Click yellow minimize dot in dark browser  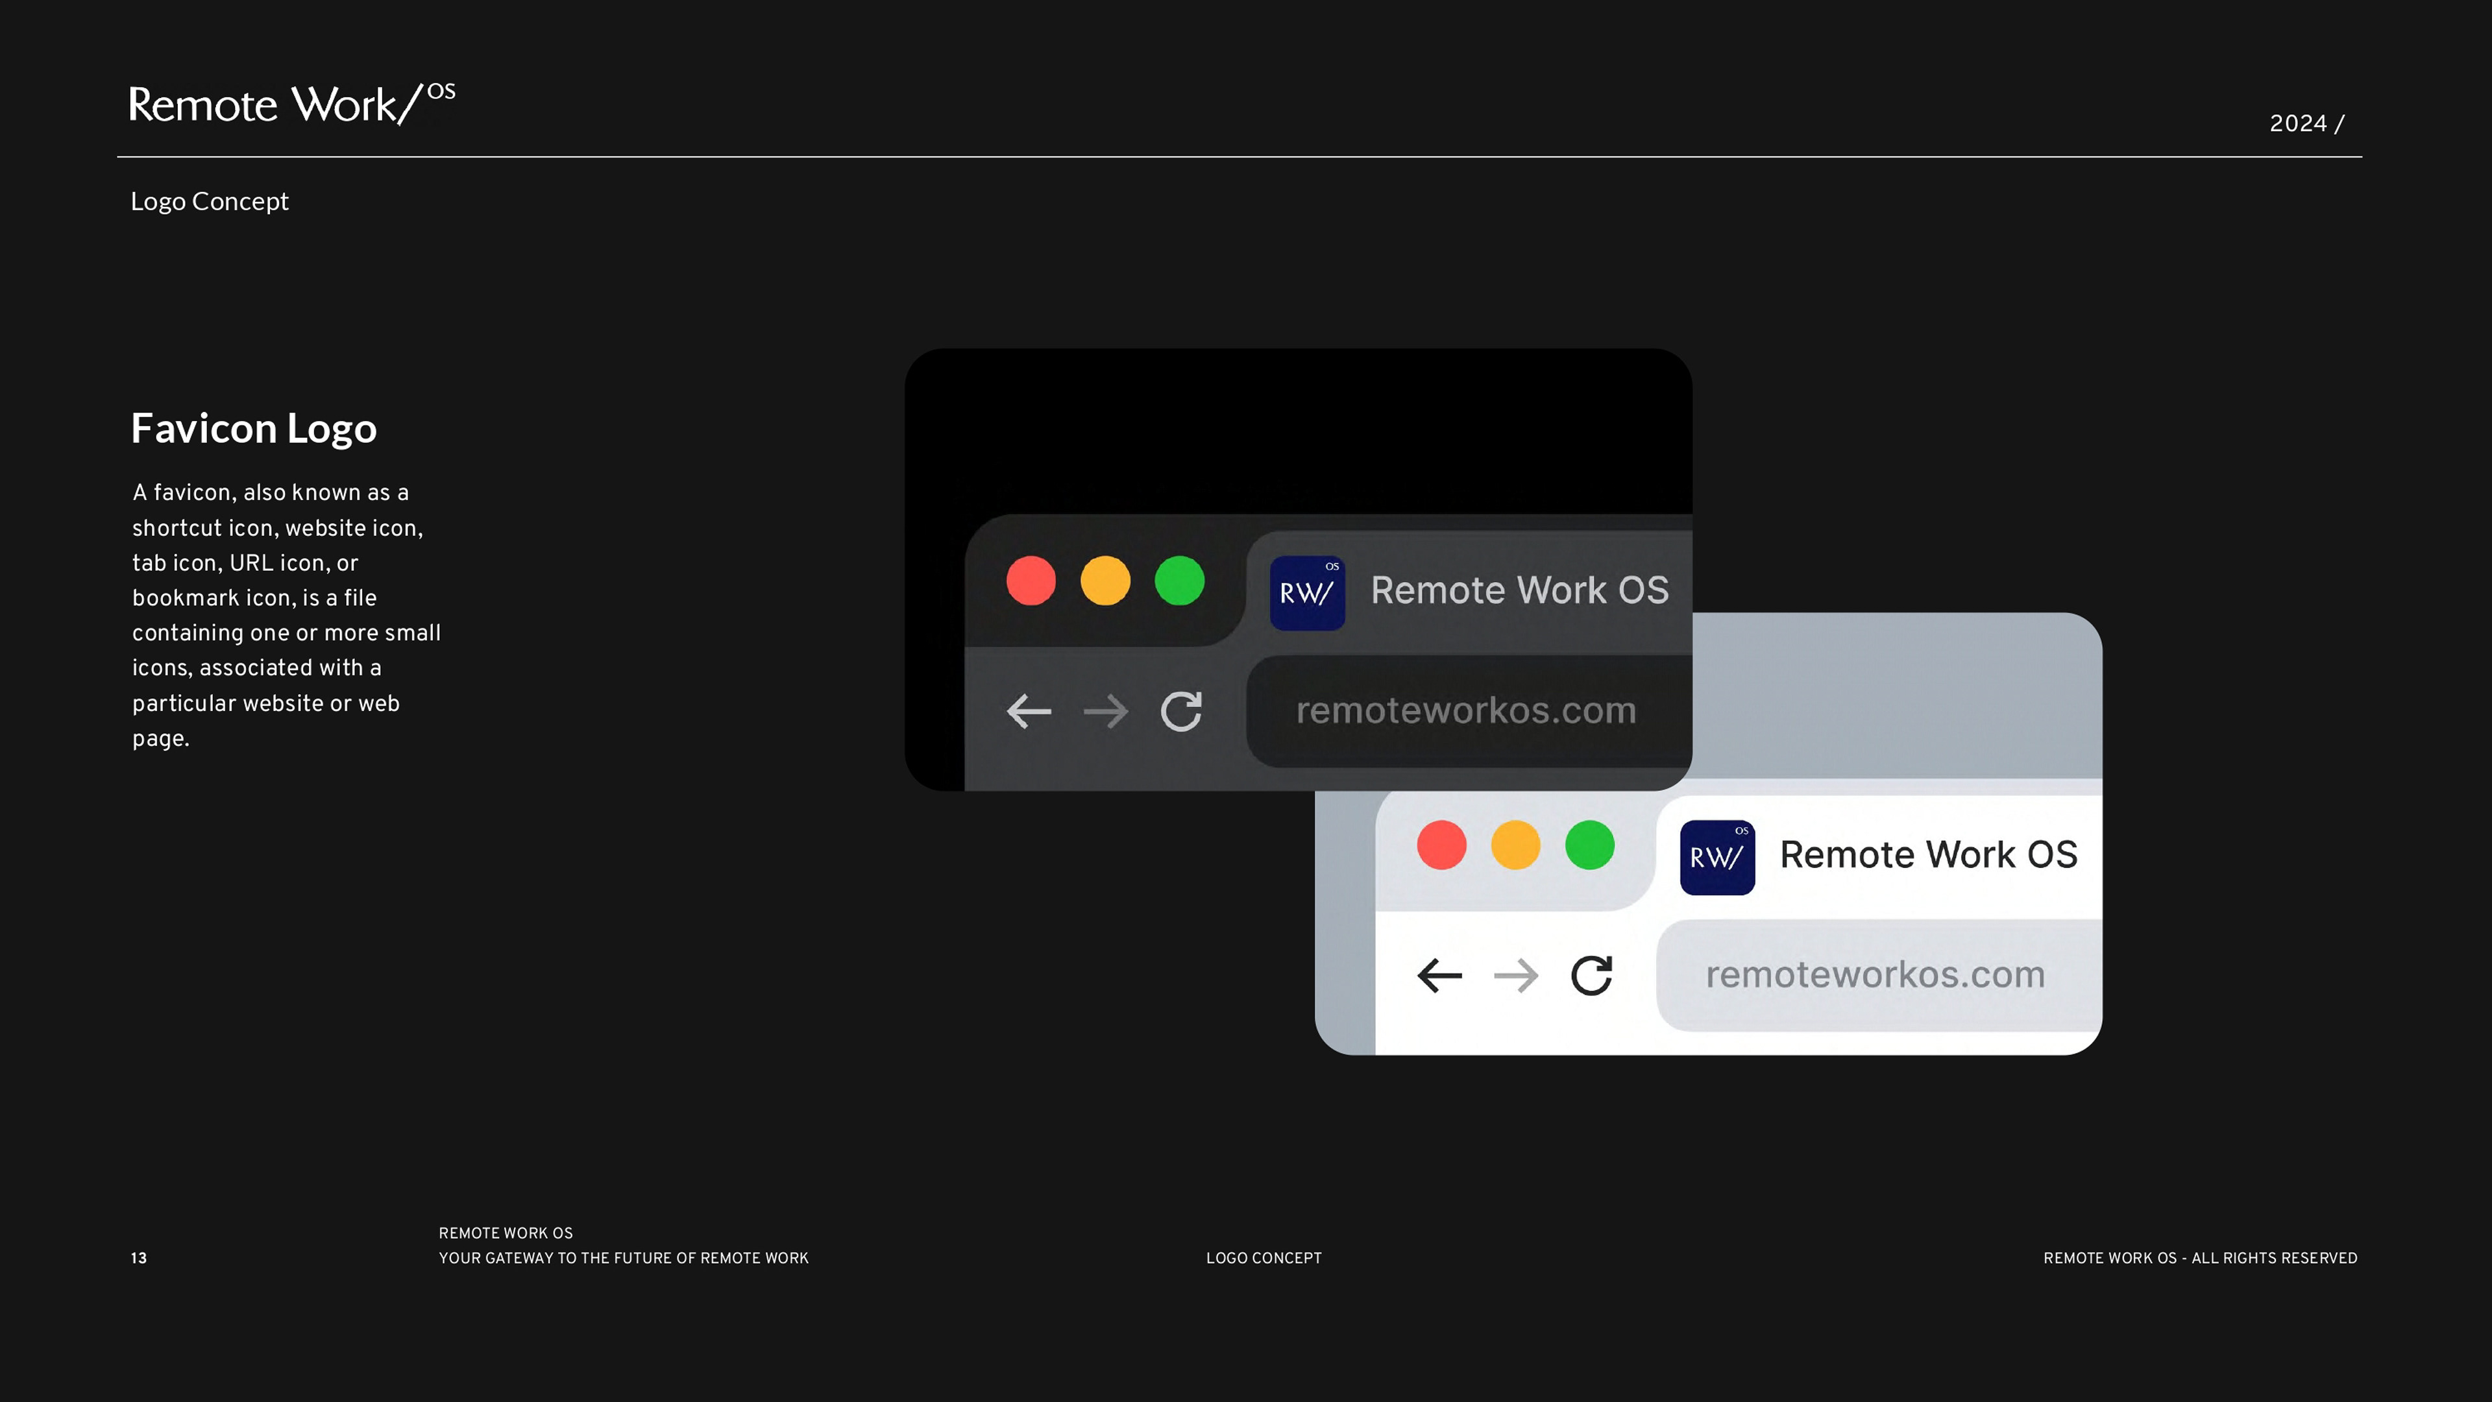tap(1105, 581)
